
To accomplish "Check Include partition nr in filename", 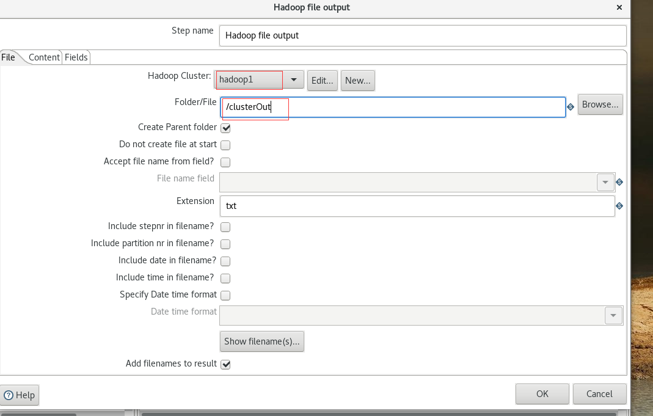I will [x=225, y=244].
